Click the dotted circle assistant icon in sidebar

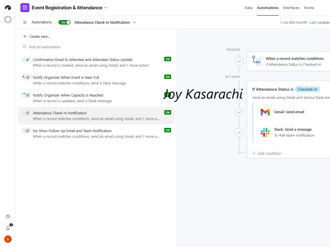point(8,19)
